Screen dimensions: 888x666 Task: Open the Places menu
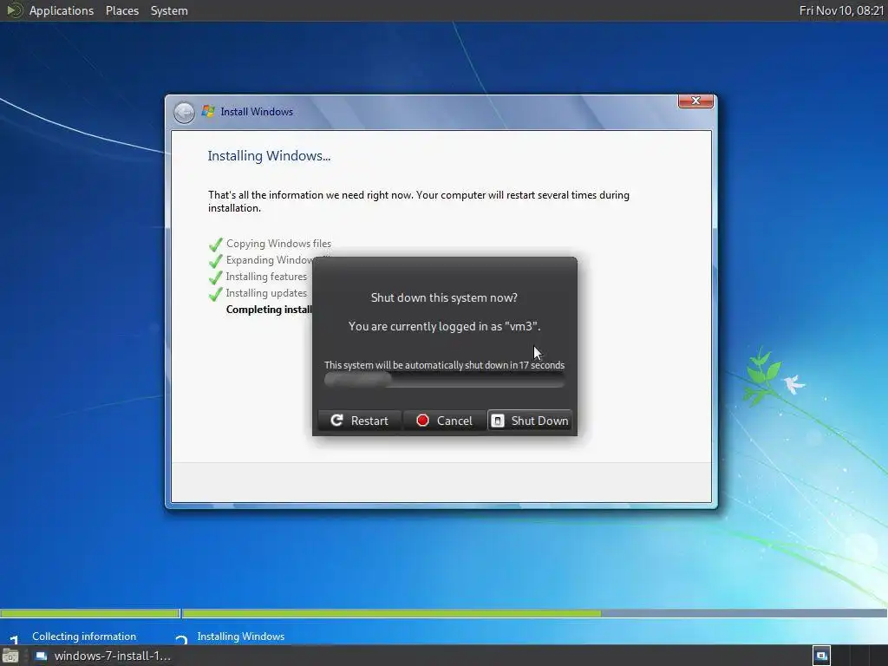click(121, 10)
